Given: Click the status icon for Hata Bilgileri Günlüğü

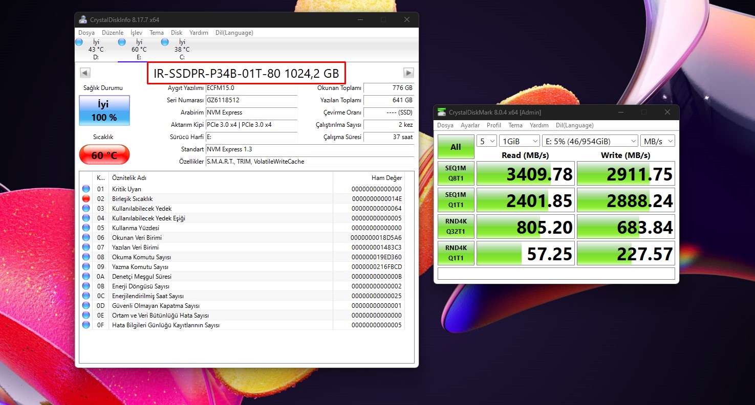Looking at the screenshot, I should [86, 325].
